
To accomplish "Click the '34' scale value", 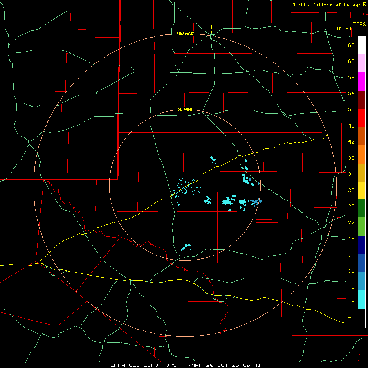I will (351, 174).
